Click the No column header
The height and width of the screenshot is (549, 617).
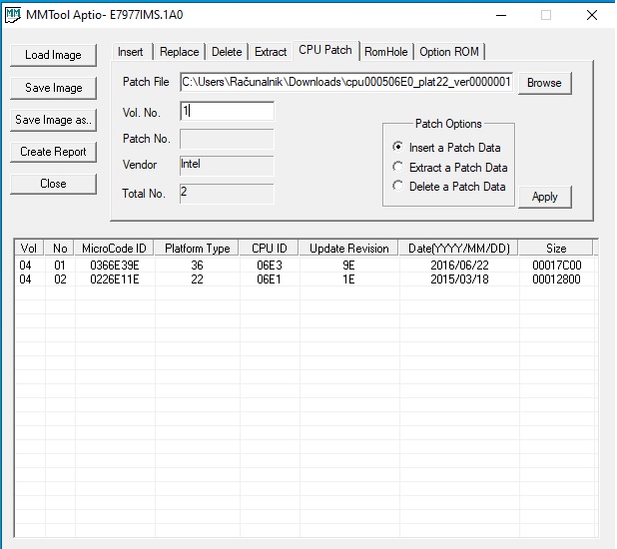[x=60, y=249]
